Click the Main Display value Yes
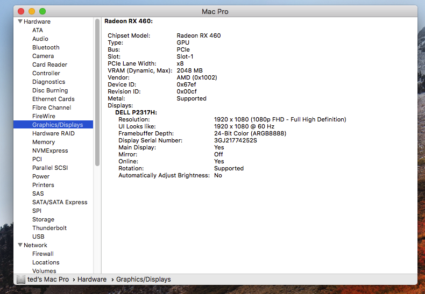The image size is (425, 294). [219, 148]
